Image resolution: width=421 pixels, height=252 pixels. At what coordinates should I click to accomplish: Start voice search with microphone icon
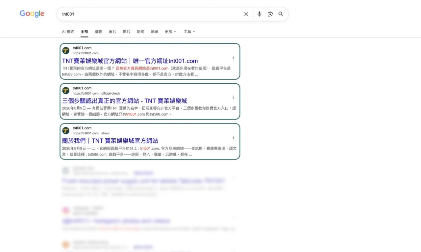(x=260, y=14)
